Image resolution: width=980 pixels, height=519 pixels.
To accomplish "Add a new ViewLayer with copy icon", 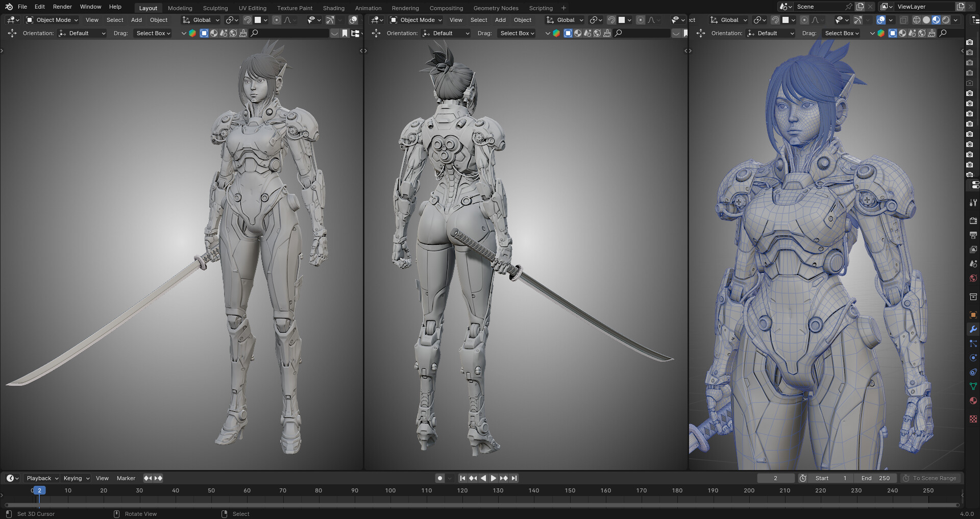I will 960,7.
